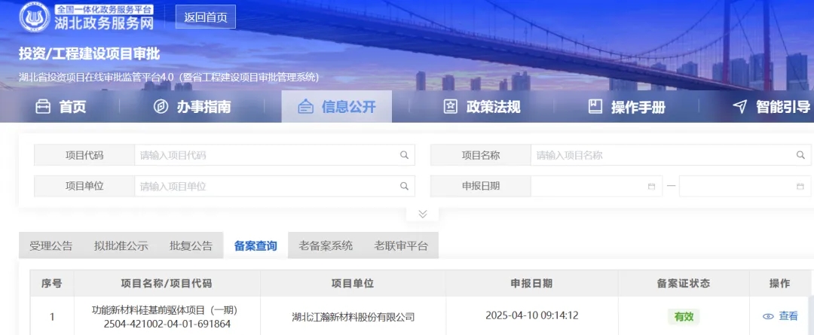Click the eye icon beside 查看
This screenshot has height=335, width=814.
(x=768, y=316)
